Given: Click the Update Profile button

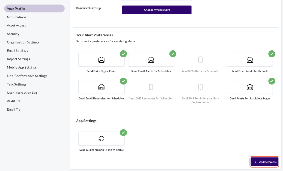Looking at the screenshot, I should [x=264, y=162].
